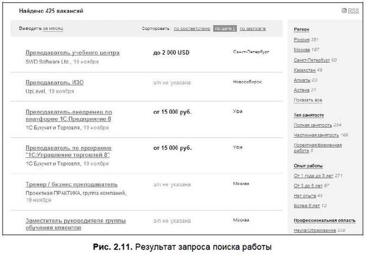Filter experience 'Нет опыта'
The width and height of the screenshot is (366, 255).
click(x=305, y=196)
